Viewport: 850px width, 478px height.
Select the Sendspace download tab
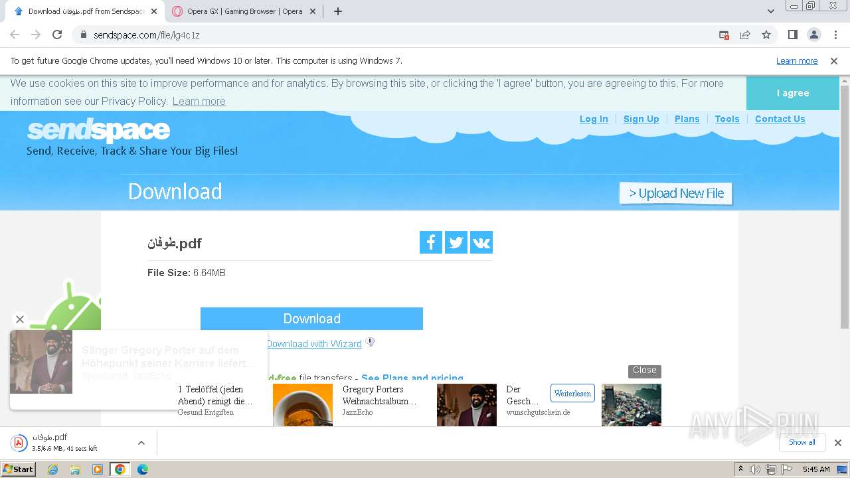pos(86,11)
